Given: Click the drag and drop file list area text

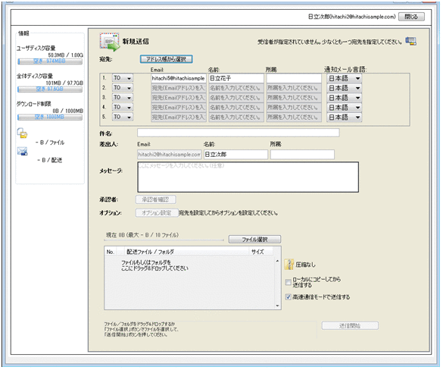Looking at the screenshot, I should pos(154,265).
